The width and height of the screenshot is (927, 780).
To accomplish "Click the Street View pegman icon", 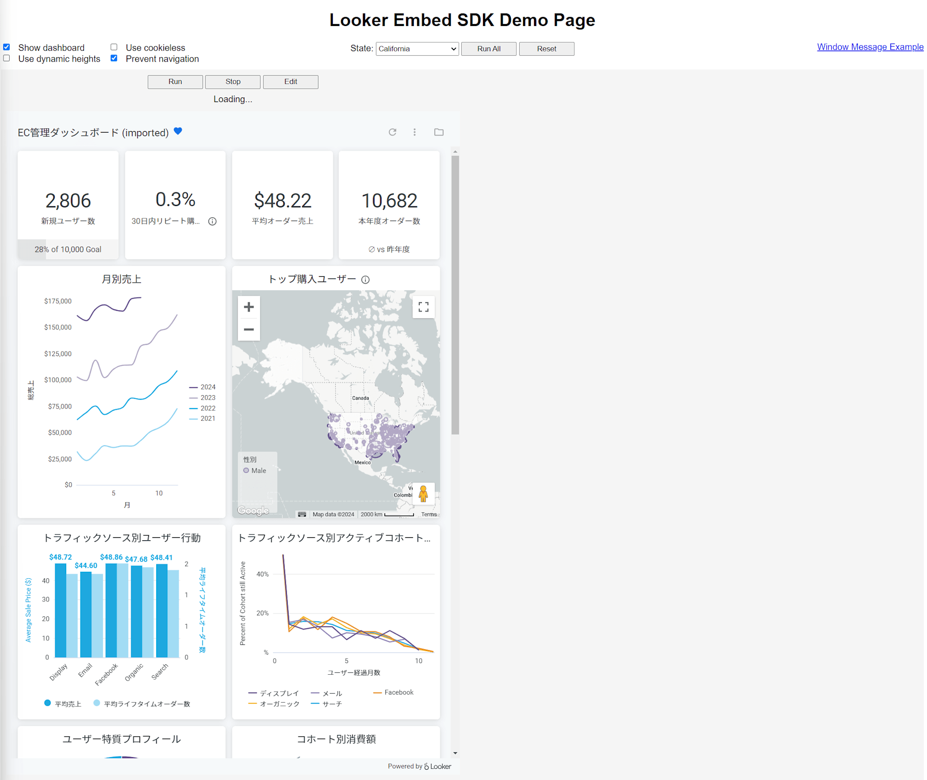I will tap(424, 494).
